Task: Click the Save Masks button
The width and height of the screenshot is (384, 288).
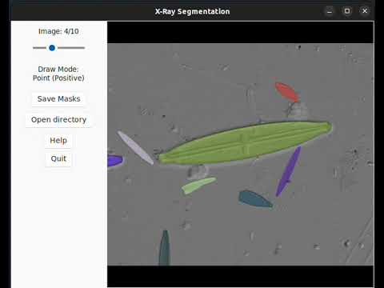Action: tap(58, 99)
